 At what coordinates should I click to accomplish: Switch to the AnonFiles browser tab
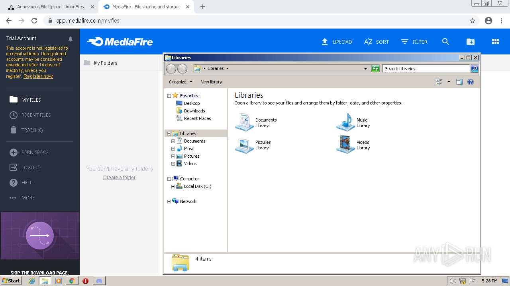[x=51, y=7]
